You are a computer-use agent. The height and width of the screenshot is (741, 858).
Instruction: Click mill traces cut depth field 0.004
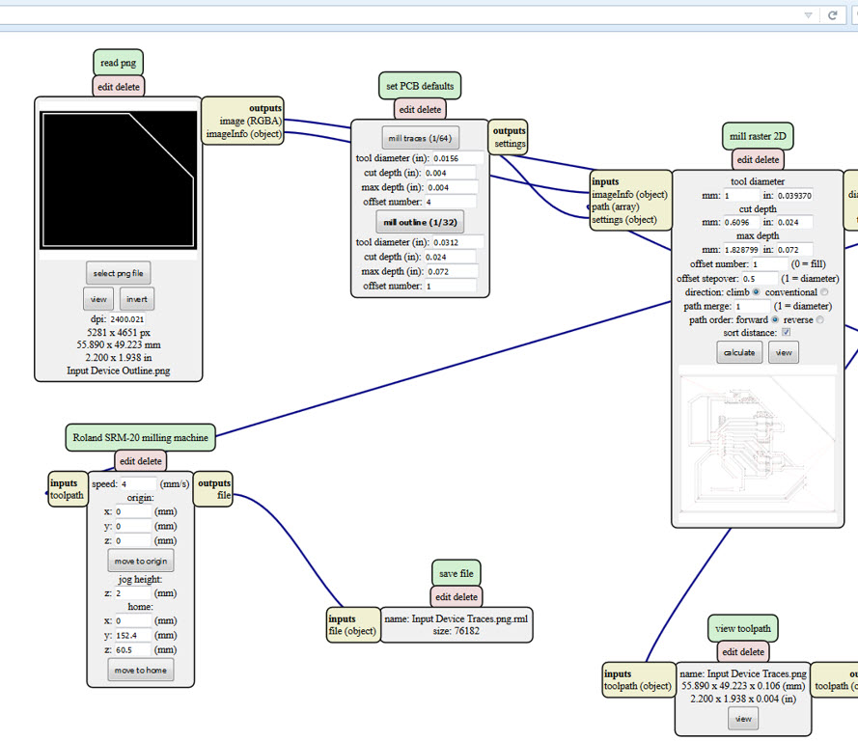[449, 173]
